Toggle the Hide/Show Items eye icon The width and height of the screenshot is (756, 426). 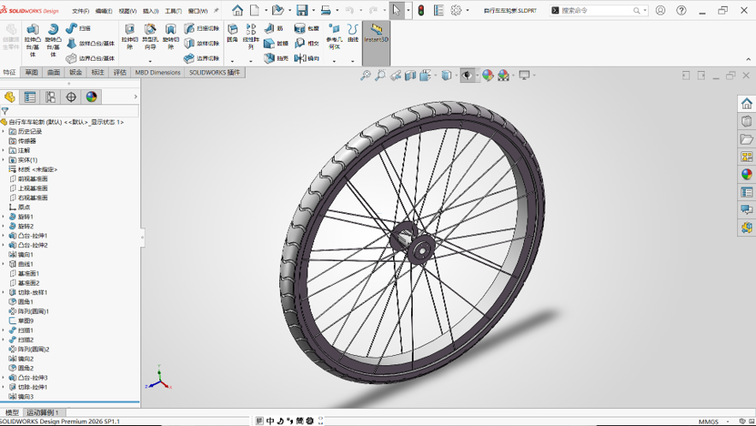pyautogui.click(x=467, y=75)
